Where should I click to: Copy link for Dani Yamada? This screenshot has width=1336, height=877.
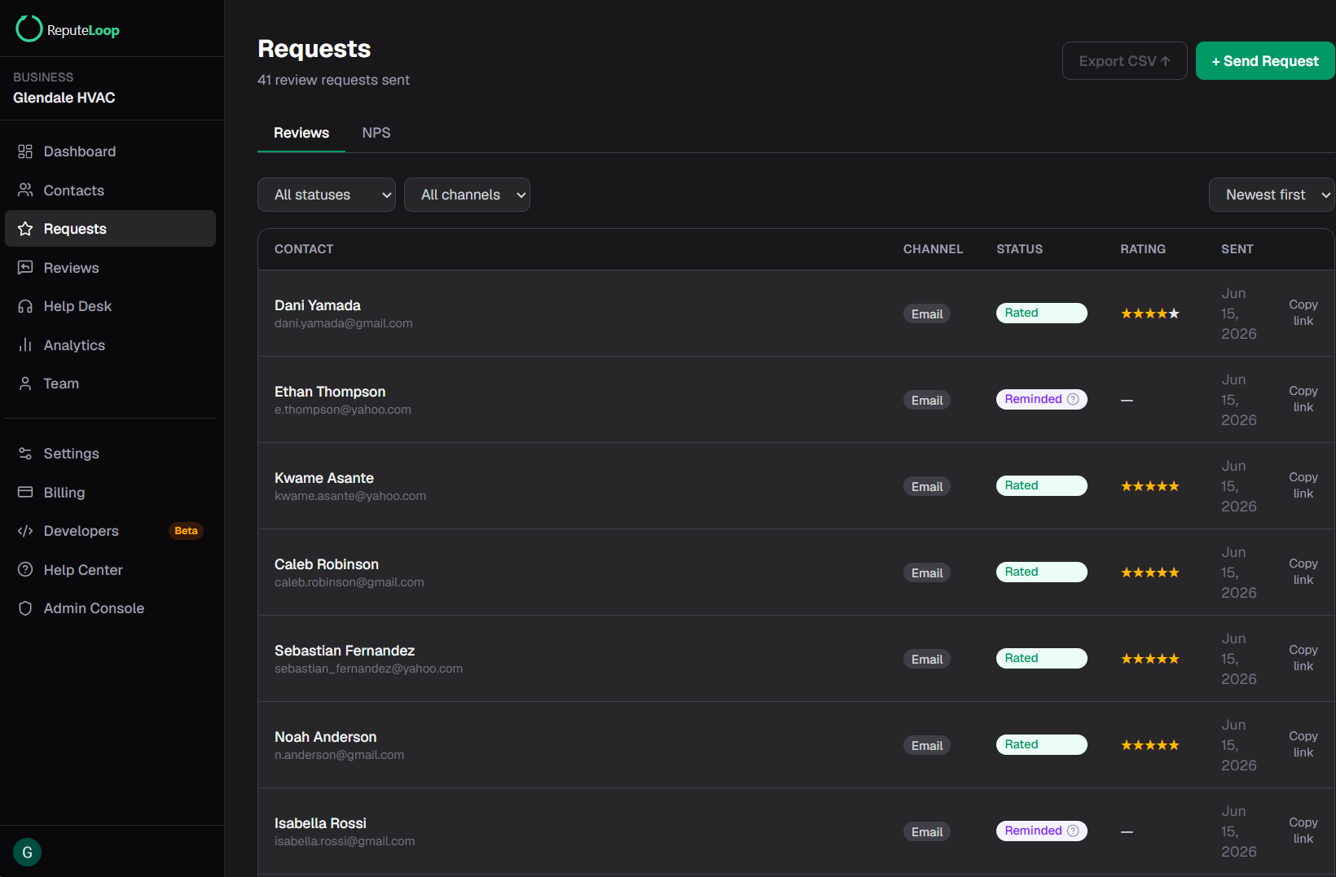point(1303,313)
